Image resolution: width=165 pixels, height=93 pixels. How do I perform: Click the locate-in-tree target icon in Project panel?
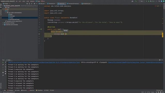tap(27, 4)
